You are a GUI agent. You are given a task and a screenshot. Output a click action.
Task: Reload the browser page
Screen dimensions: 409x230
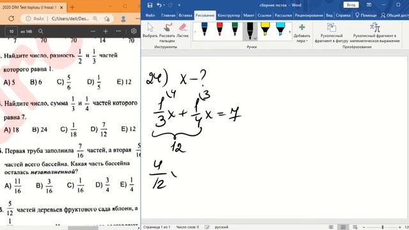[12, 19]
